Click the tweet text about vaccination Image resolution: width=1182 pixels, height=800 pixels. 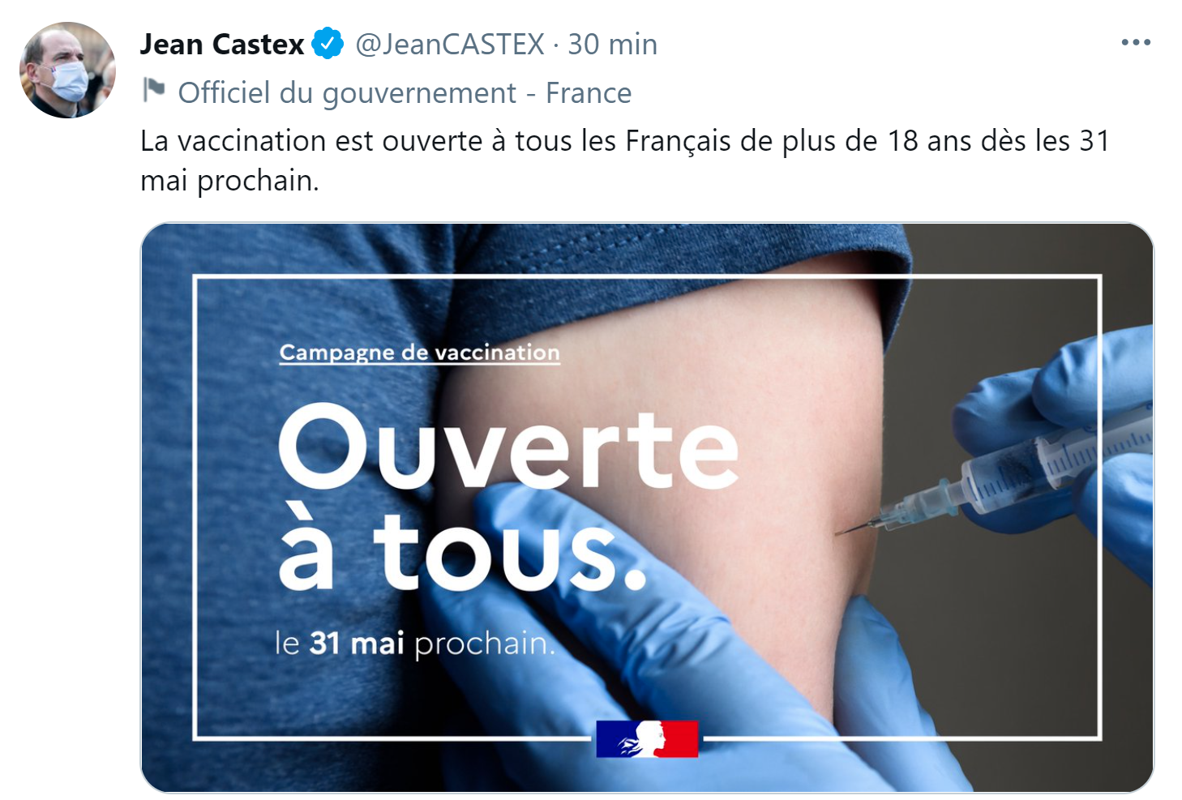pyautogui.click(x=625, y=160)
